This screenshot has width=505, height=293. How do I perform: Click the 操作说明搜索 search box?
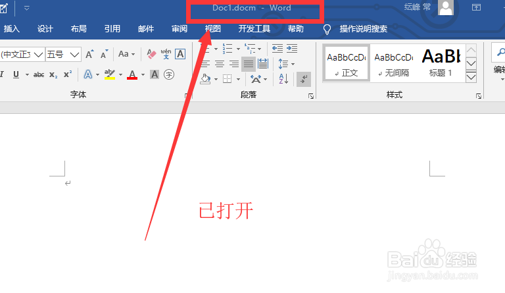point(363,29)
